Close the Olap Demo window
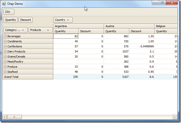 172,3
